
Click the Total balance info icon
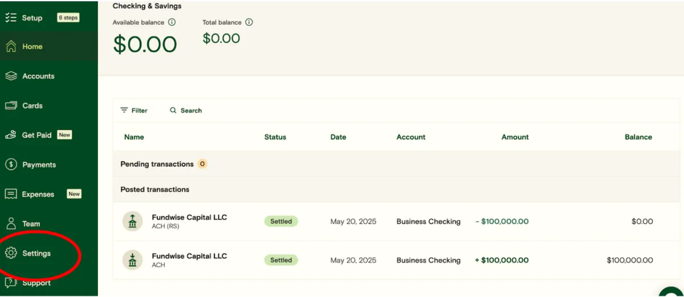coord(249,22)
